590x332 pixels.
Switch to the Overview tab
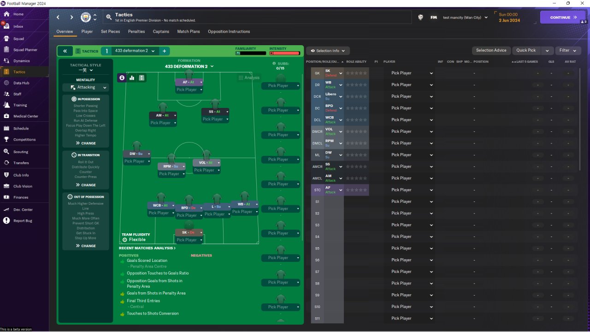[x=65, y=31]
